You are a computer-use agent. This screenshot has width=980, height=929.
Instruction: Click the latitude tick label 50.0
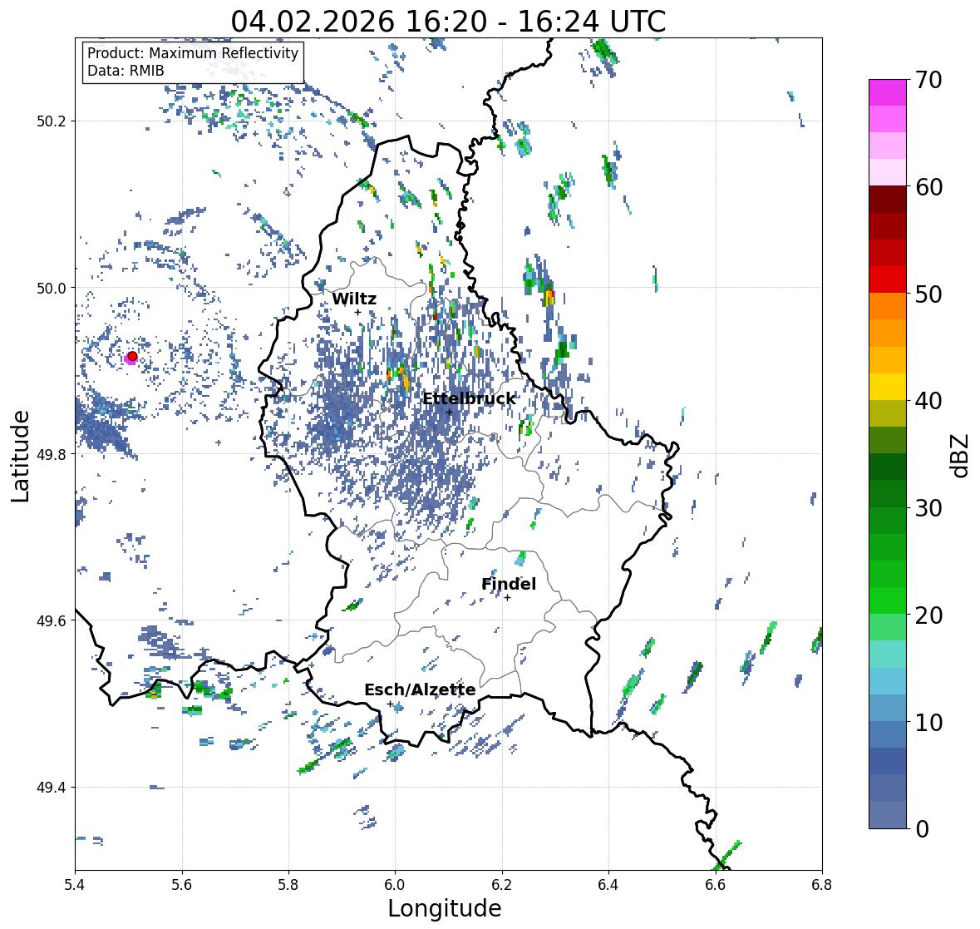tap(52, 288)
